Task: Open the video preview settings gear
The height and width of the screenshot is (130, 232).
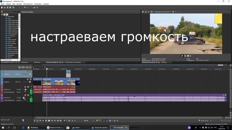Action: pos(143,12)
